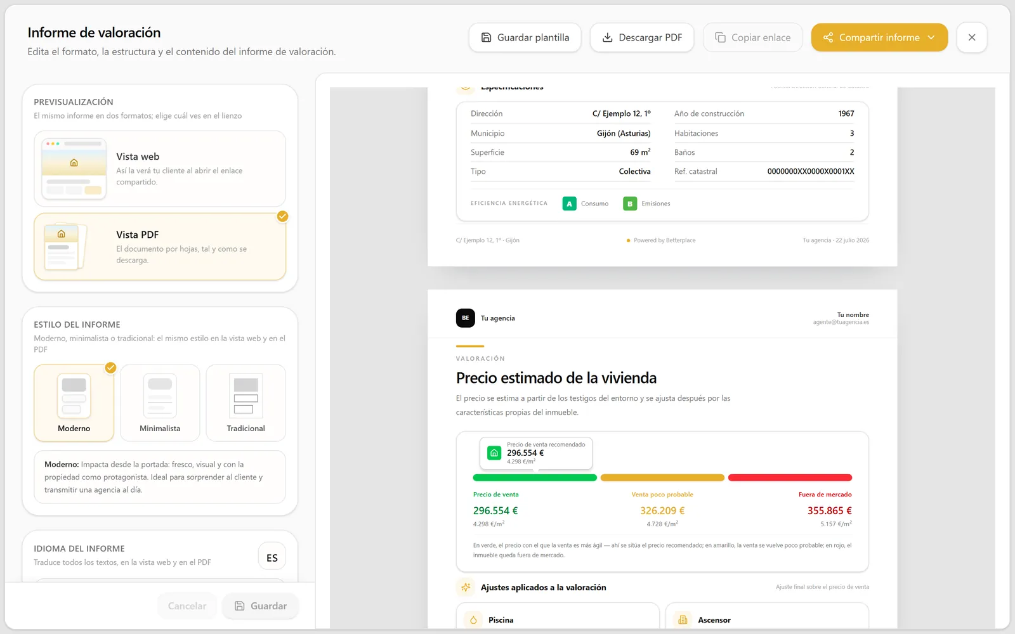Select the Vista PDF preview option
Viewport: 1015px width, 634px height.
[160, 247]
